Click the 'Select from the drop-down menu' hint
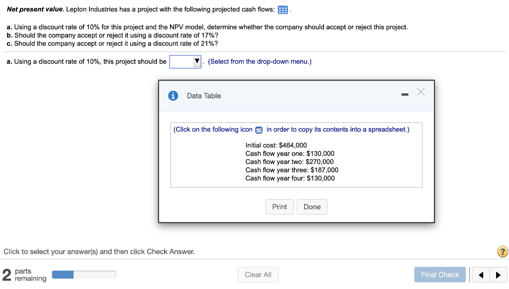 (259, 62)
